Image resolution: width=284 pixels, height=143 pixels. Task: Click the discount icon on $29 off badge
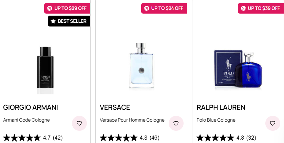pos(50,8)
